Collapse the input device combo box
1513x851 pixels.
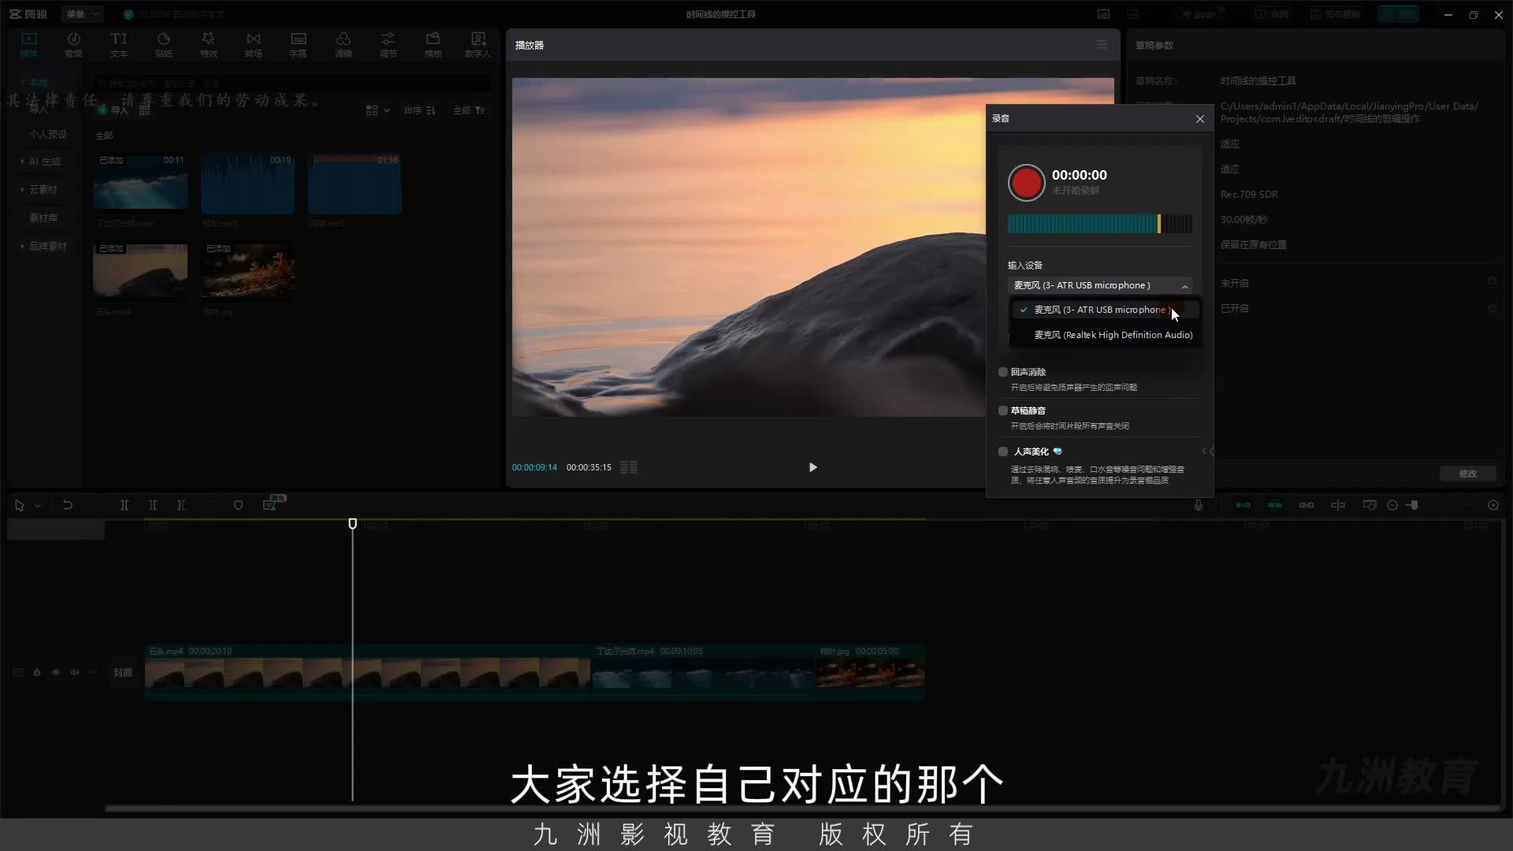click(1100, 285)
